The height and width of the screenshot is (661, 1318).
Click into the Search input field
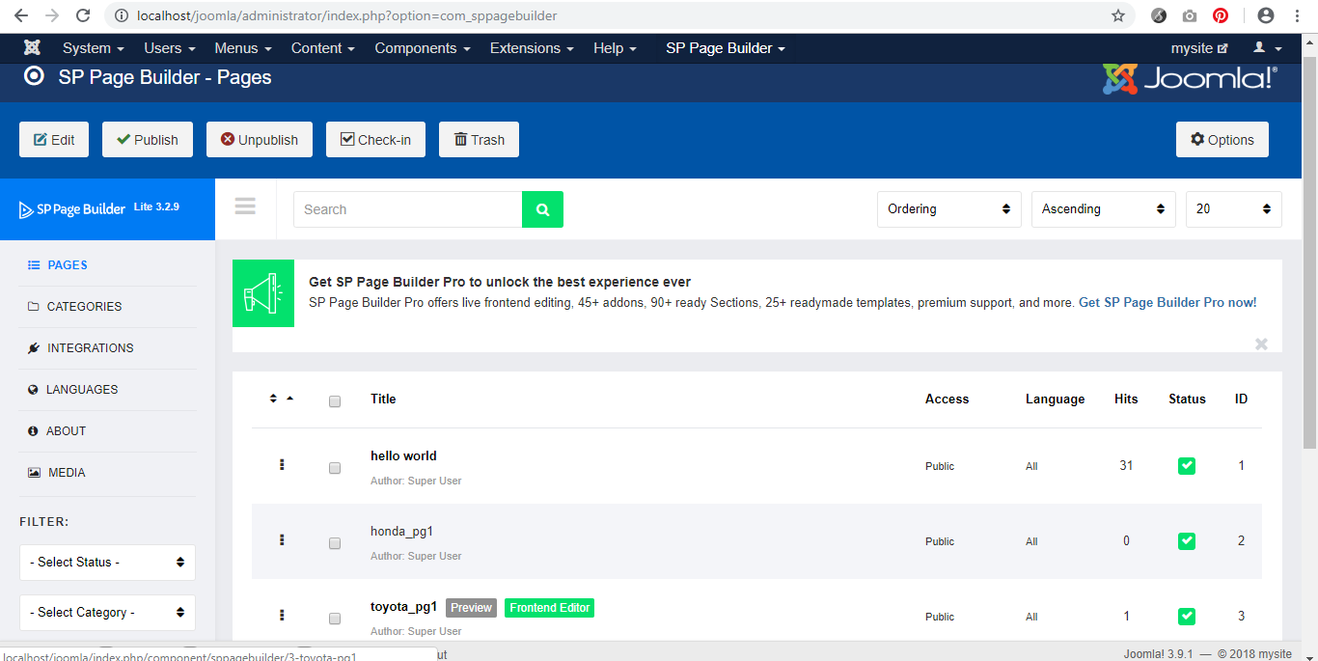point(407,209)
